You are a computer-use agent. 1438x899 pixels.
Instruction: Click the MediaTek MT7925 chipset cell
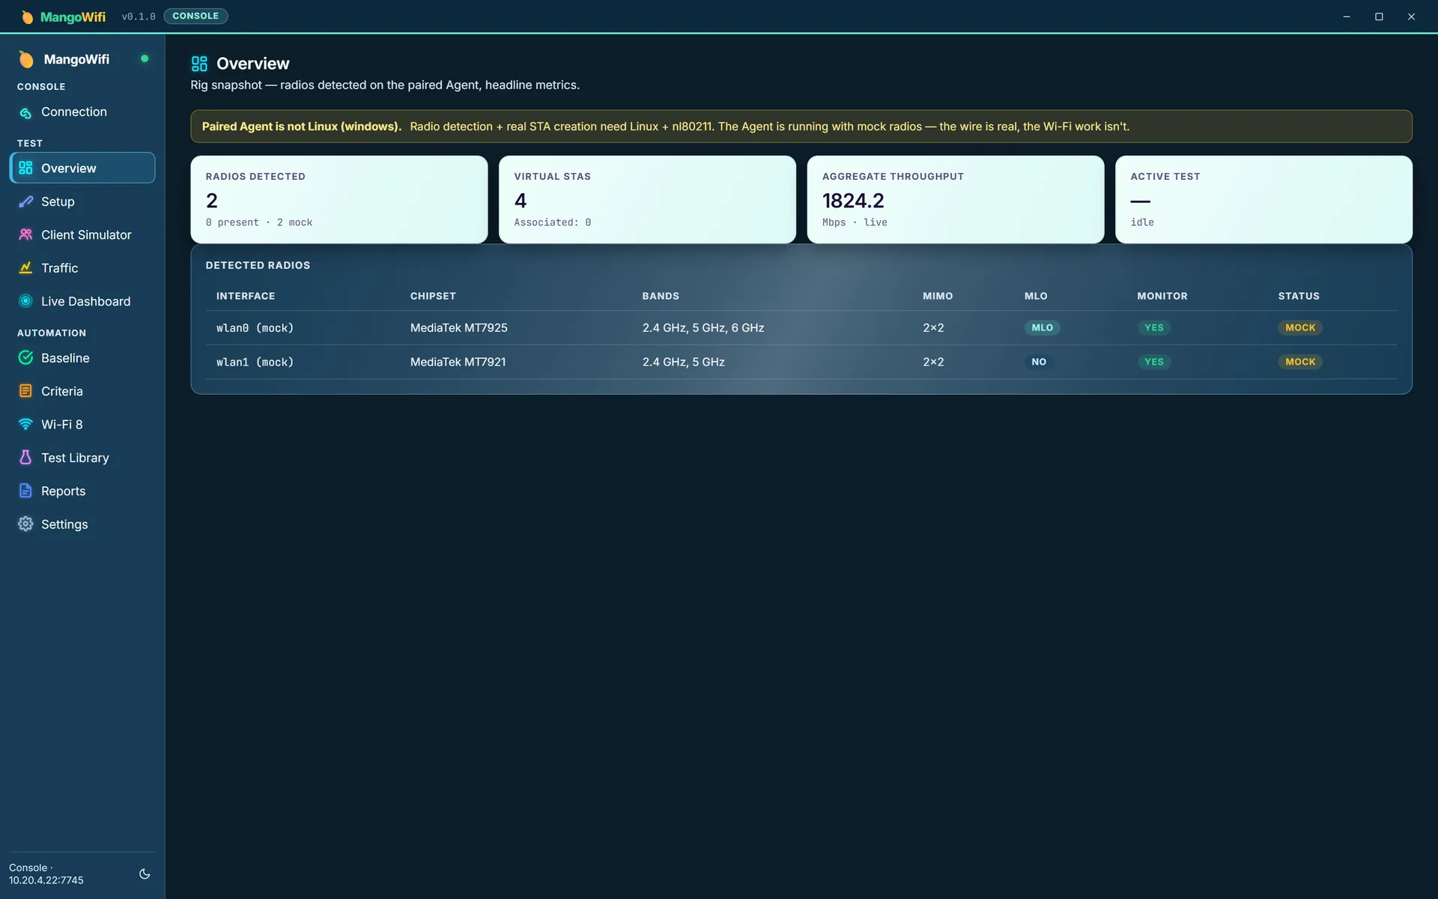click(458, 327)
